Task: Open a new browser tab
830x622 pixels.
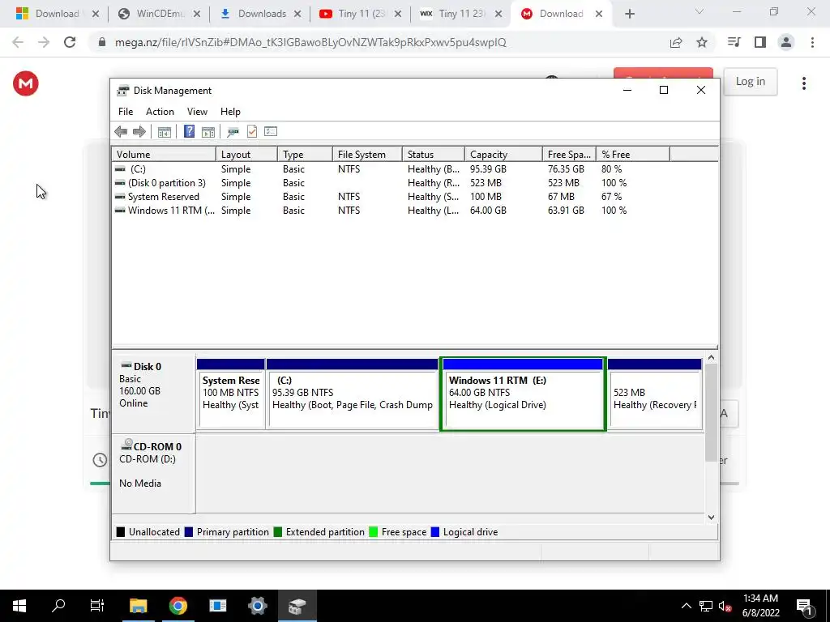Action: click(629, 14)
